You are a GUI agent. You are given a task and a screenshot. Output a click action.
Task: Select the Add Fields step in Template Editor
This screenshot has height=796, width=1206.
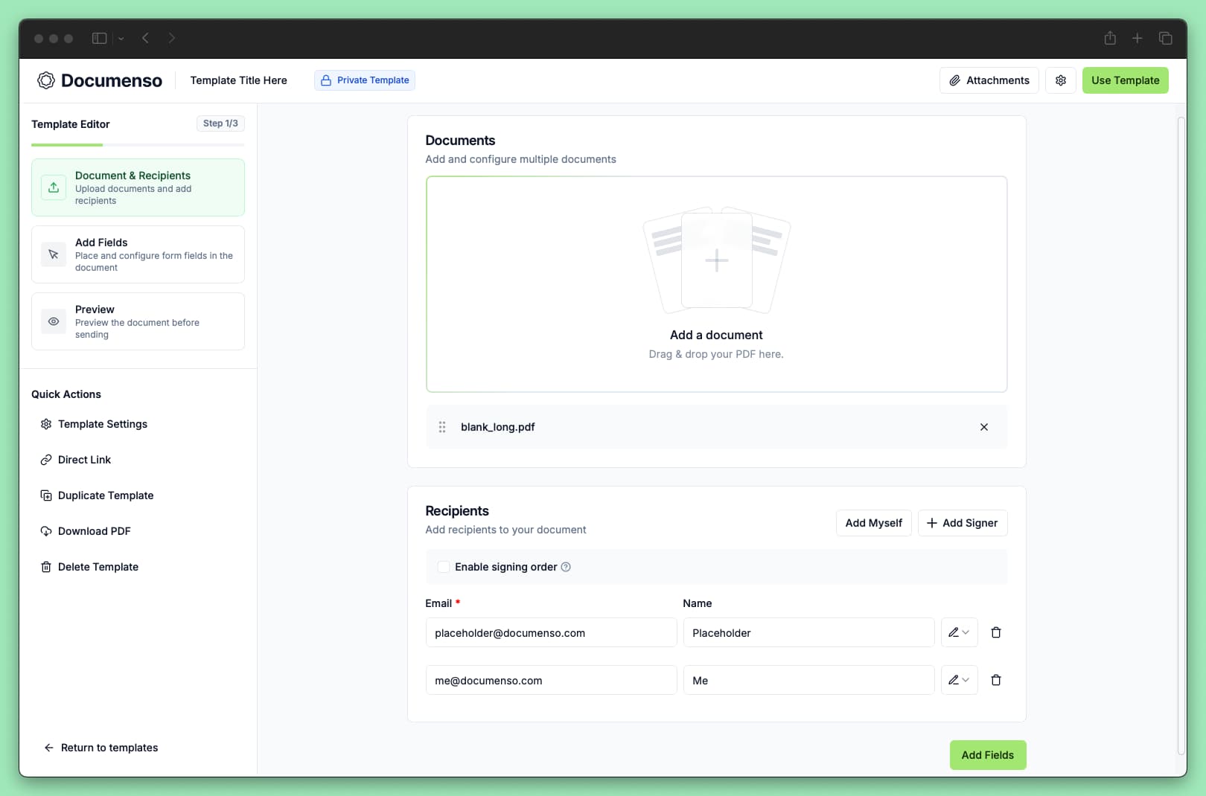point(138,254)
